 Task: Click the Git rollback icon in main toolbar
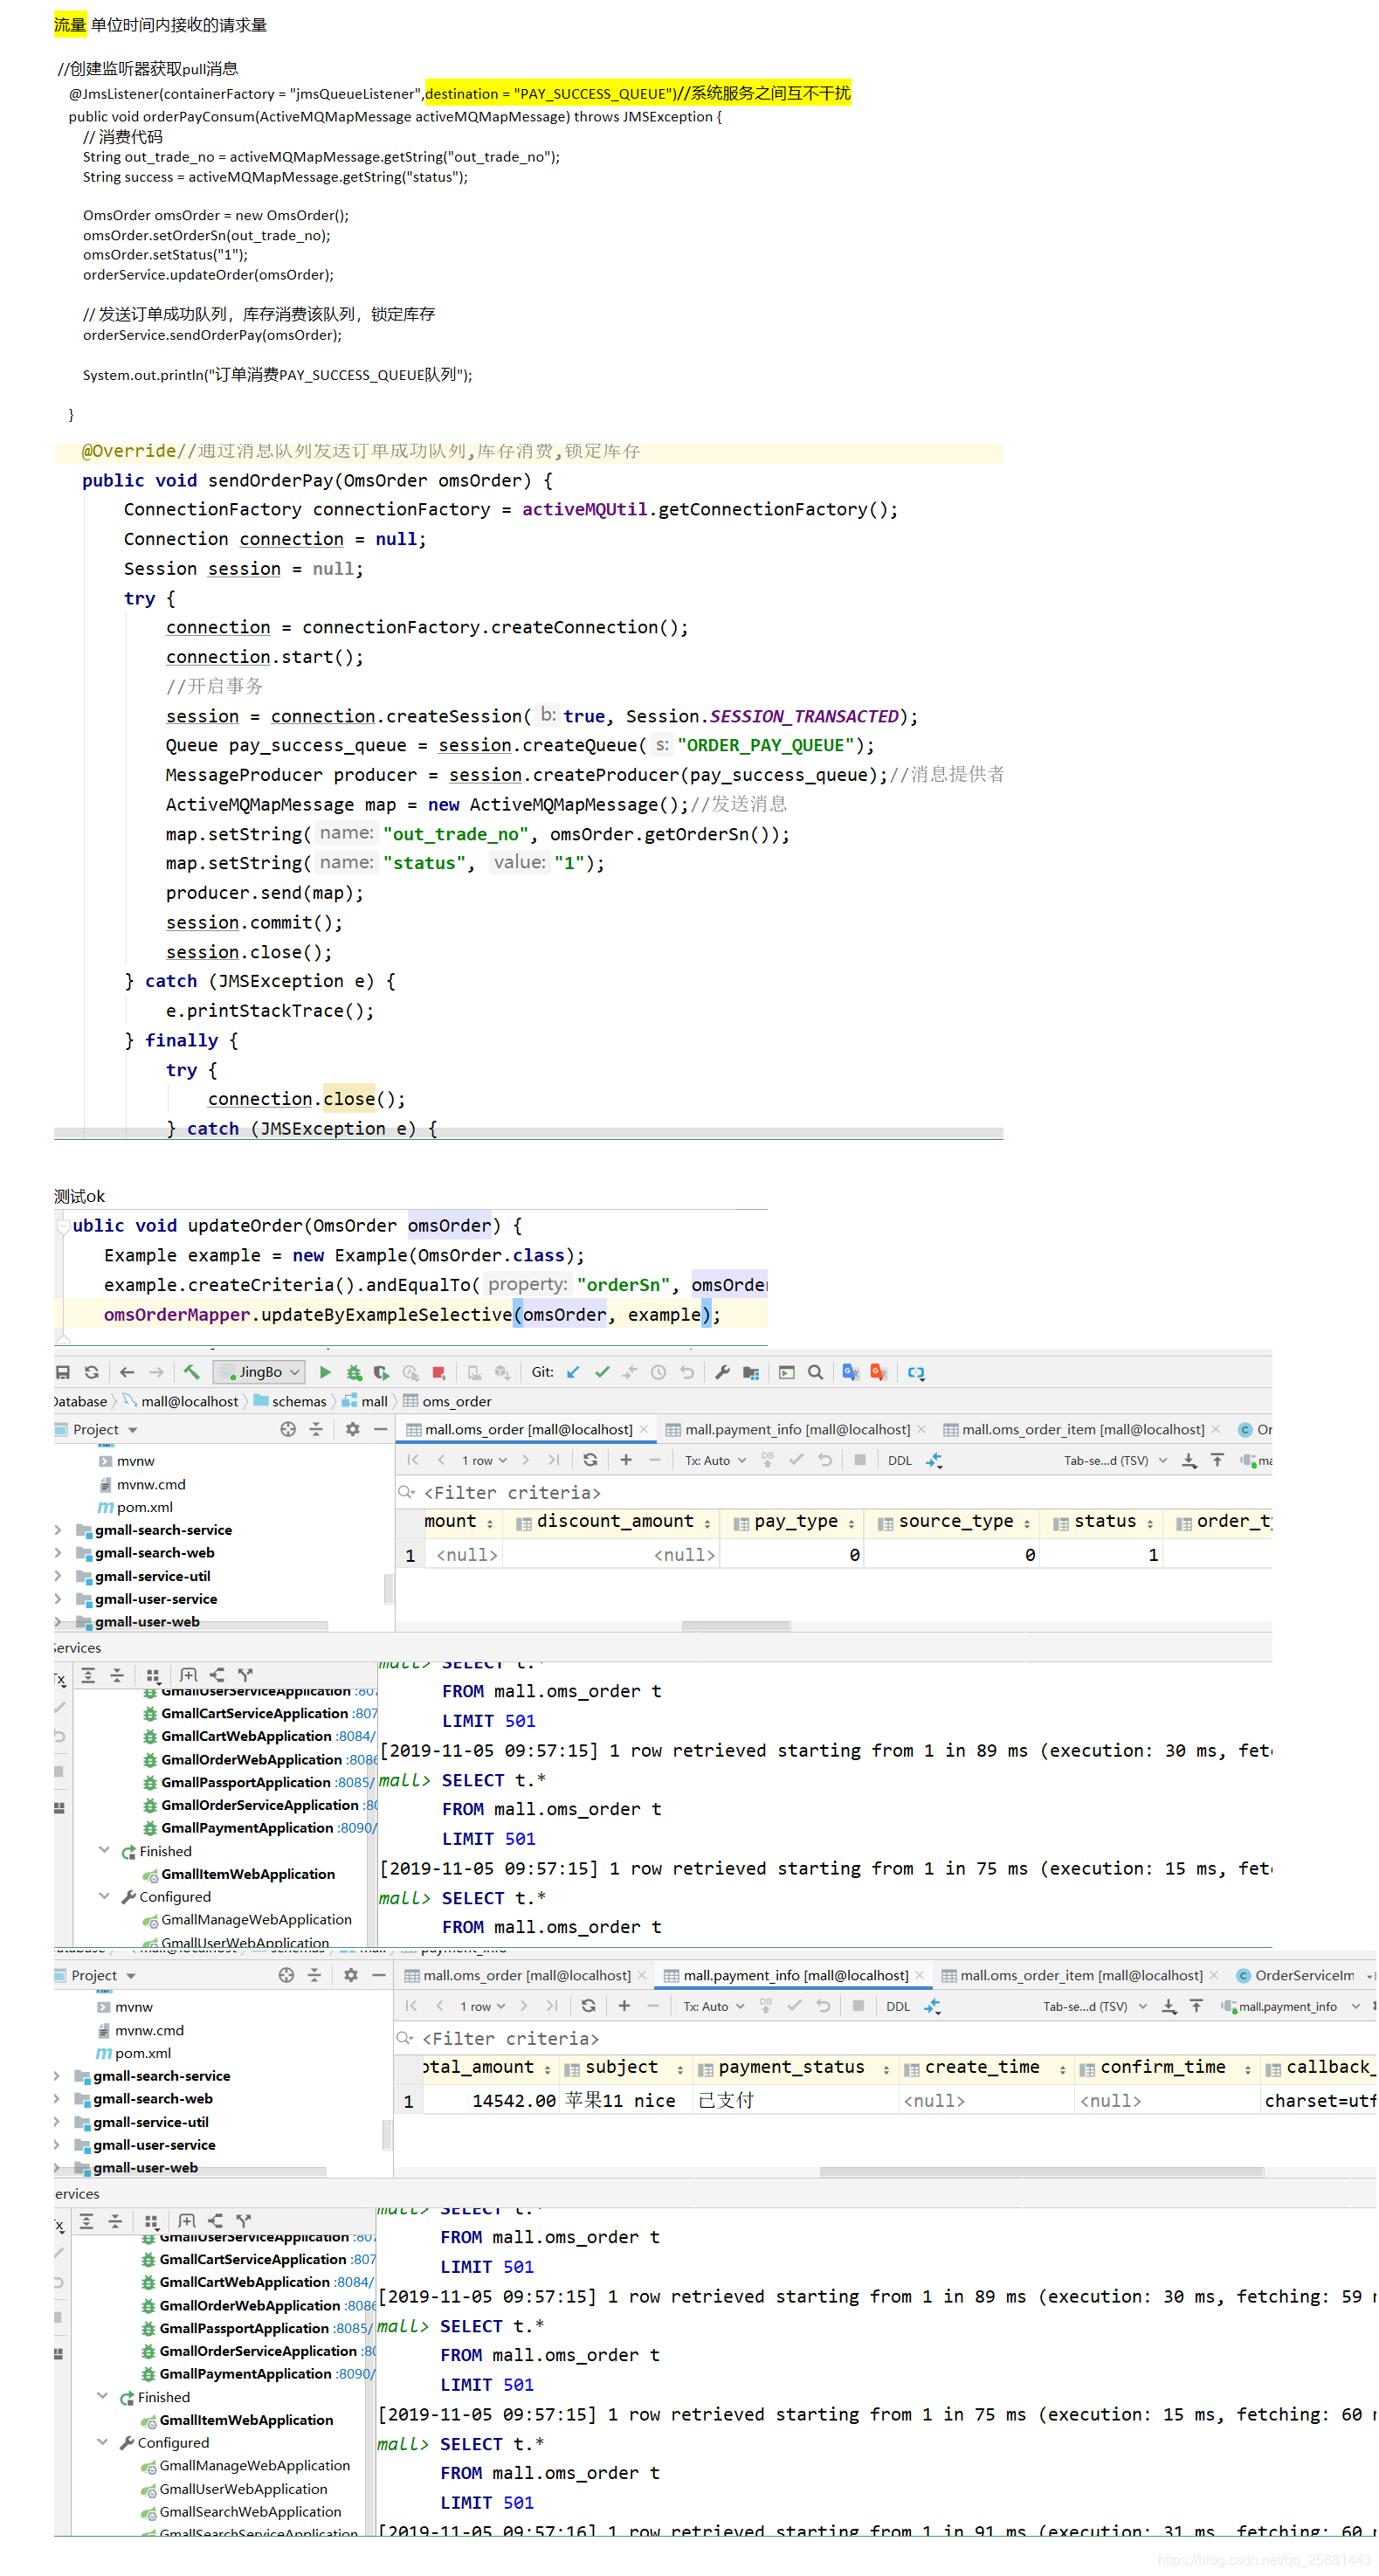[687, 1372]
